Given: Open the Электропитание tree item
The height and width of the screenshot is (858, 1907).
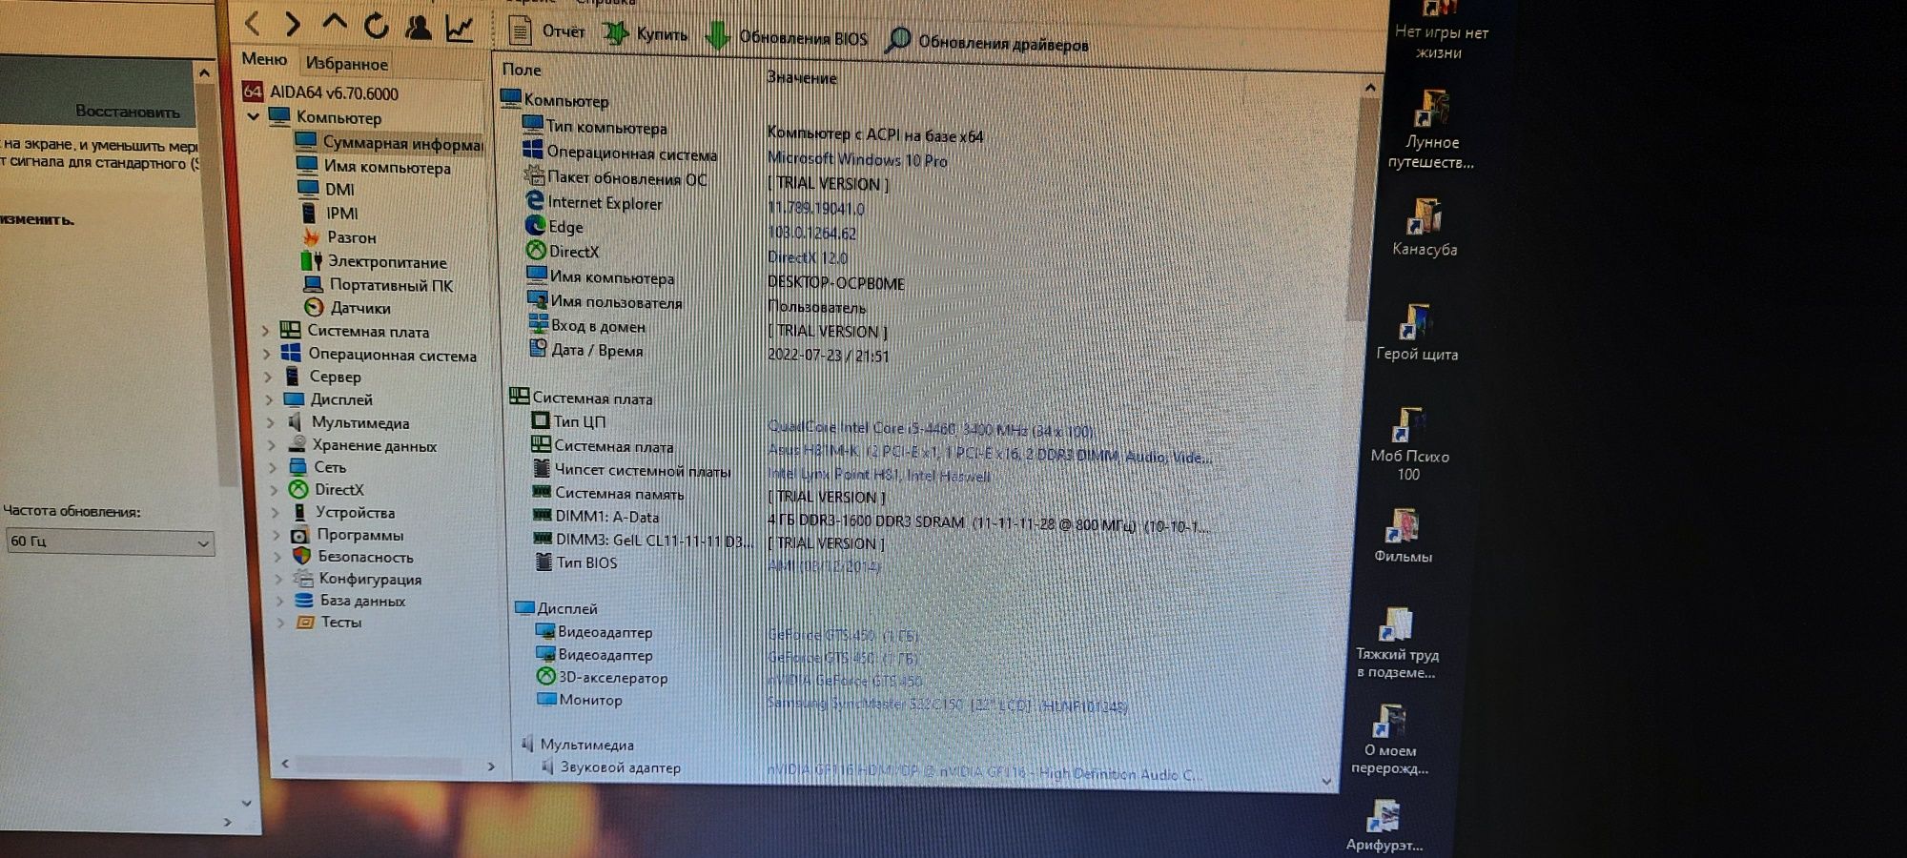Looking at the screenshot, I should click(x=375, y=261).
